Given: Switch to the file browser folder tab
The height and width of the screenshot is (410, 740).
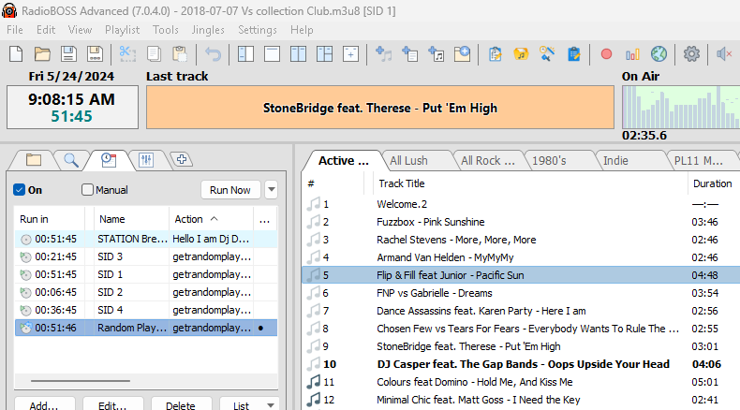Looking at the screenshot, I should click(34, 159).
